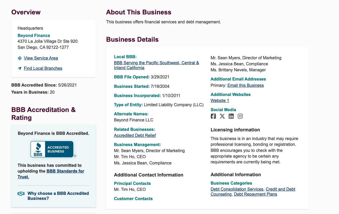
Task: Select the Debt Repayment Plans category
Action: coord(255,194)
